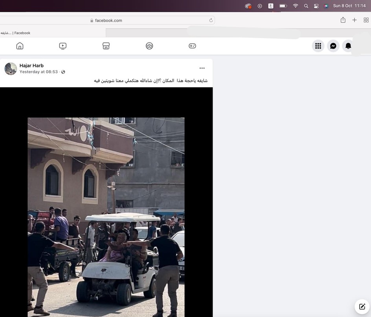Add a new Safari tab
The height and width of the screenshot is (317, 371).
click(354, 20)
